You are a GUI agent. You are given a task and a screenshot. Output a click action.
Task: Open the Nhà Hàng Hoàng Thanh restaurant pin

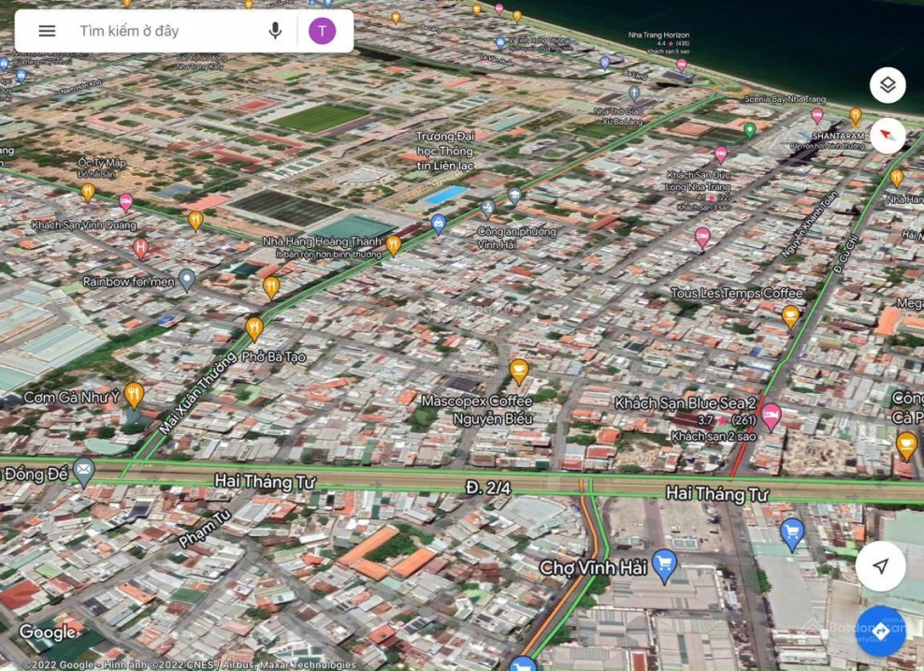394,245
